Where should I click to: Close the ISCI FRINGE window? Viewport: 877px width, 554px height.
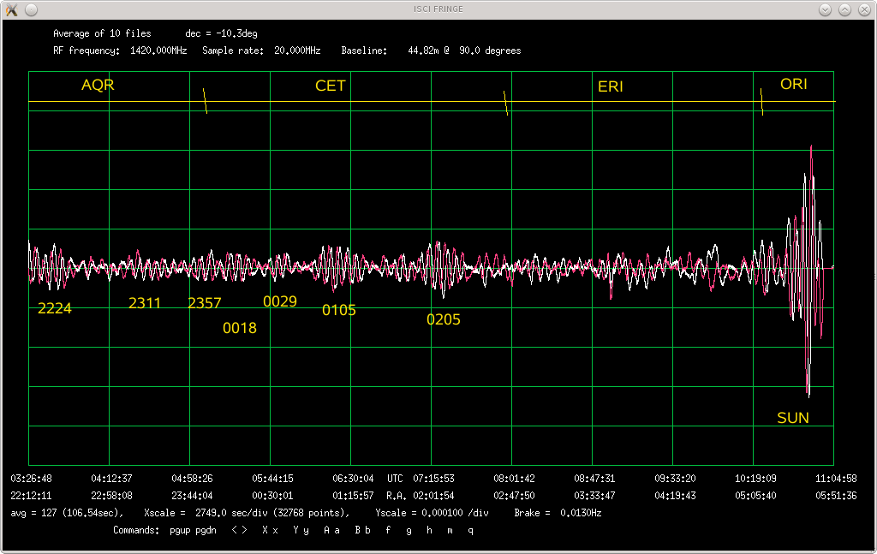[863, 9]
